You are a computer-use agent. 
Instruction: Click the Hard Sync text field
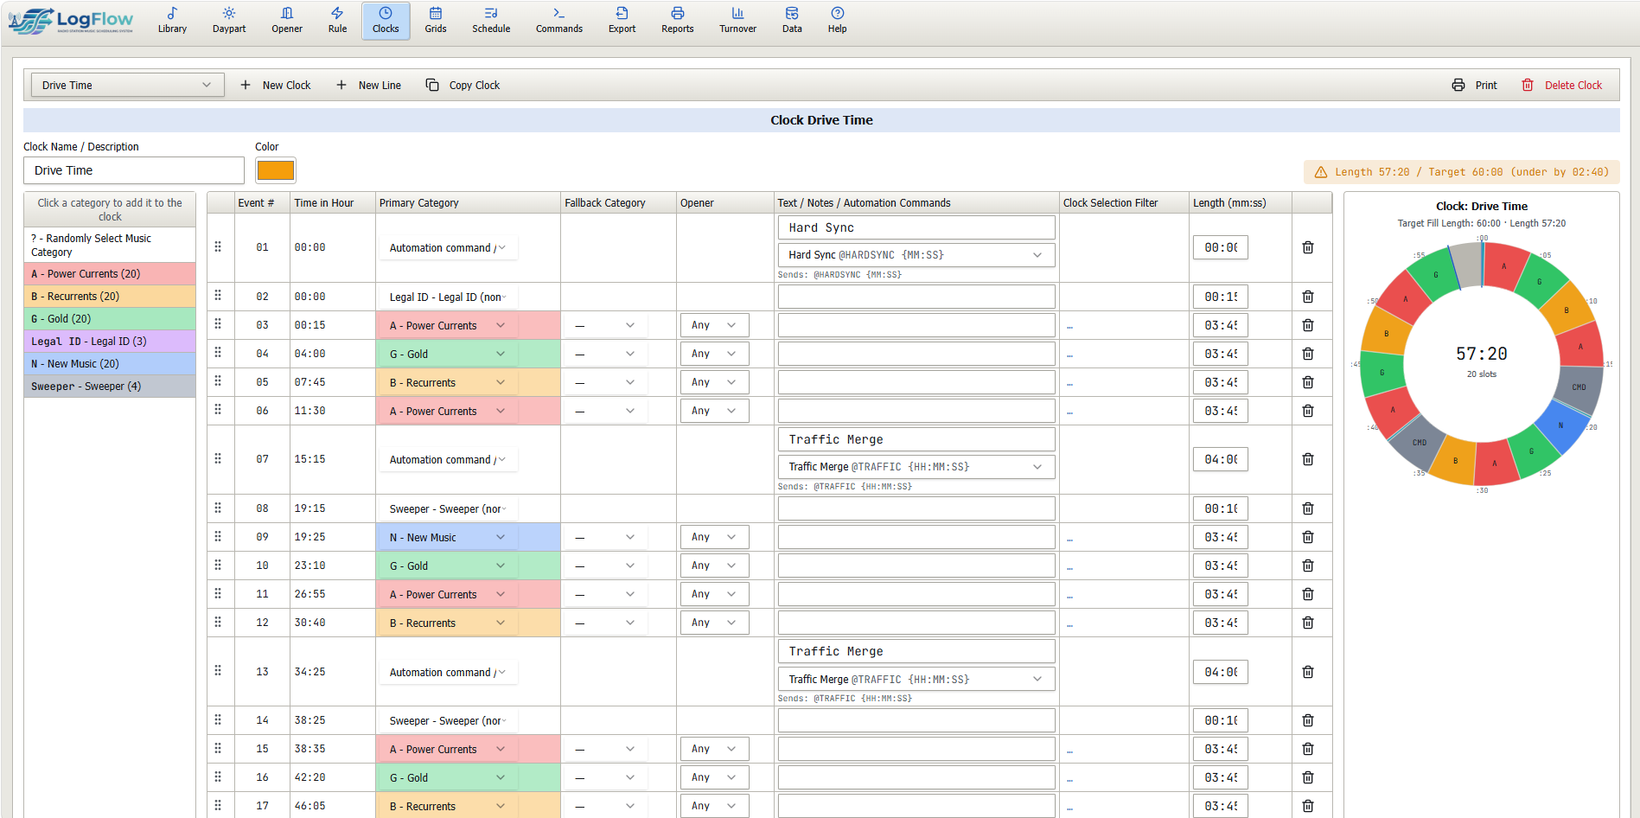point(916,227)
